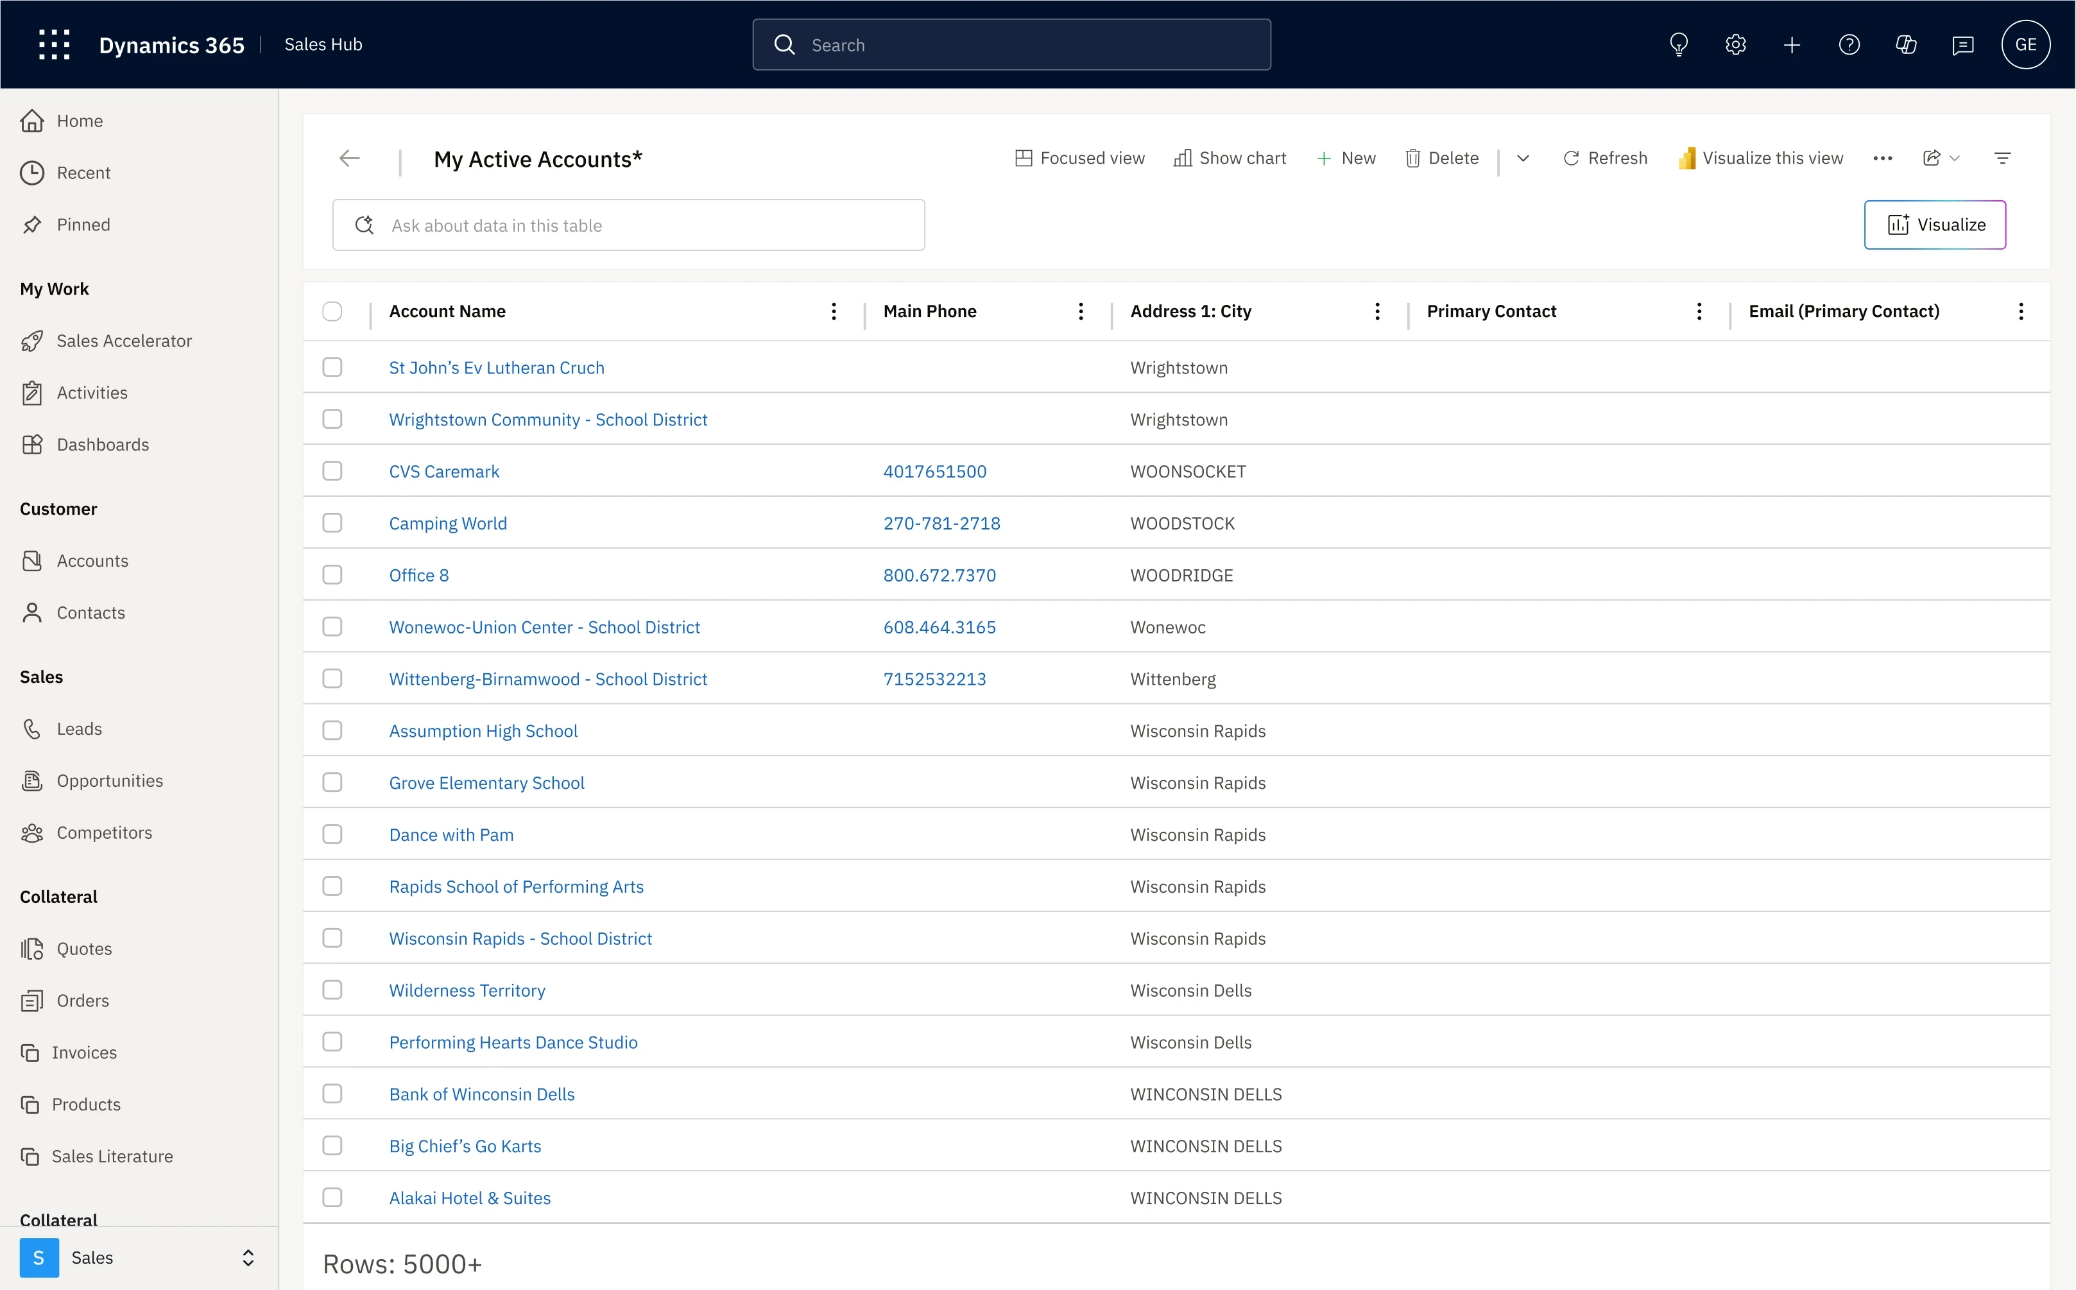Click the lightbulb assistant icon
The width and height of the screenshot is (2076, 1290).
(x=1679, y=44)
